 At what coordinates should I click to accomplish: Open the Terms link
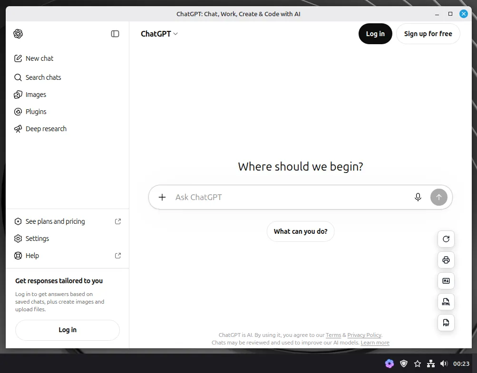tap(333, 335)
